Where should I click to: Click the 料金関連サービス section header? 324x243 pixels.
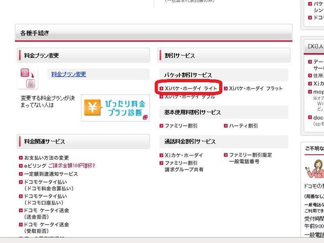click(84, 141)
